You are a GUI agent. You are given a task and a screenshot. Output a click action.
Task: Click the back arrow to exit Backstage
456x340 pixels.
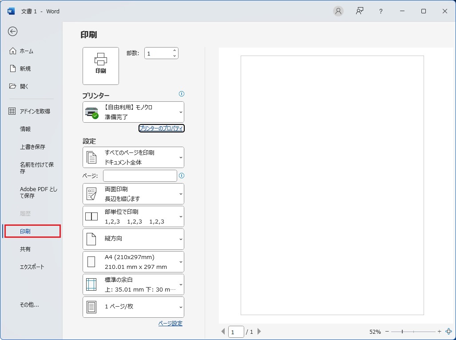13,31
